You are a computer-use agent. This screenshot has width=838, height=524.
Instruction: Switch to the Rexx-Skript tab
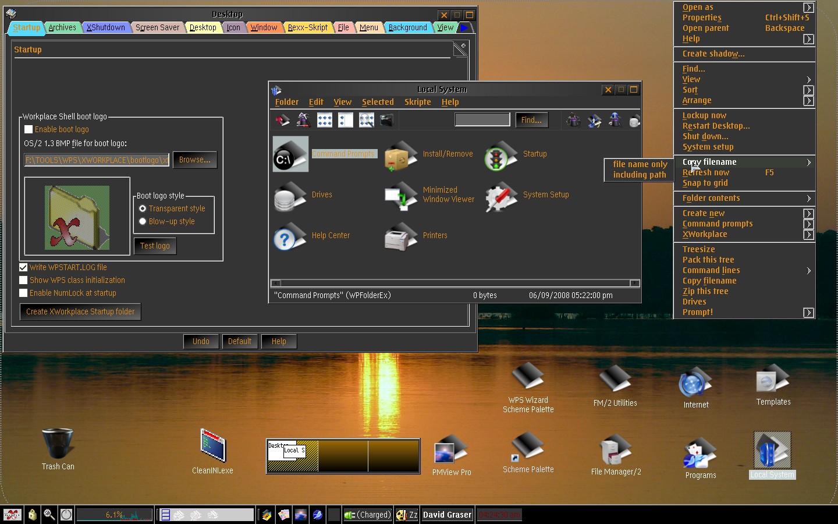point(307,27)
